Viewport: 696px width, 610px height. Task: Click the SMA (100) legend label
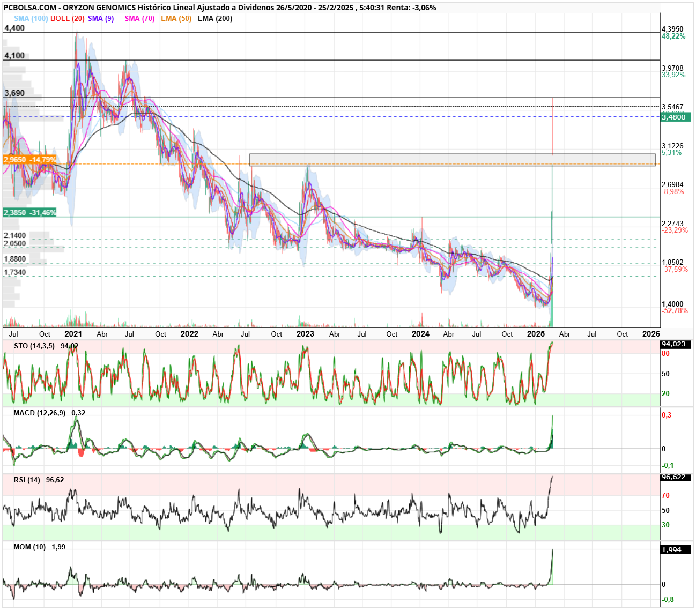coord(31,18)
